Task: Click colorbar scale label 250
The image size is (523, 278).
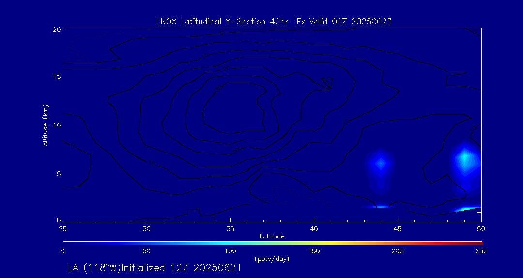Action: point(481,251)
